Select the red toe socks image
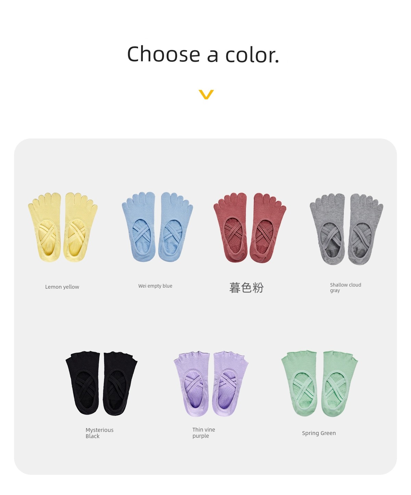The width and height of the screenshot is (411, 495). 250,228
